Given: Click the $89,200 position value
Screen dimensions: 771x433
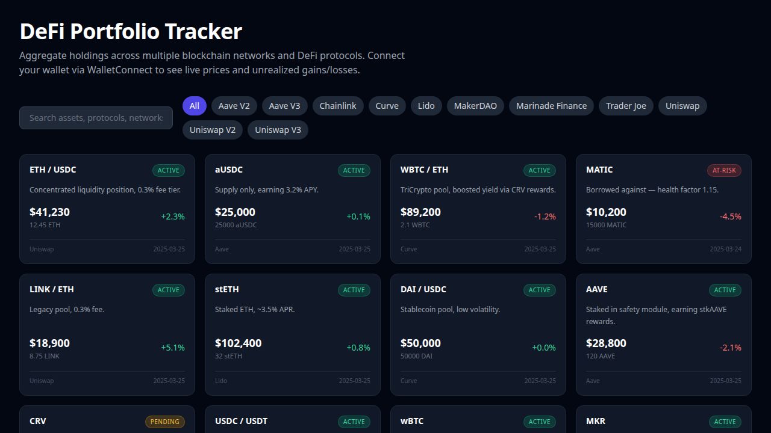Looking at the screenshot, I should pyautogui.click(x=420, y=212).
